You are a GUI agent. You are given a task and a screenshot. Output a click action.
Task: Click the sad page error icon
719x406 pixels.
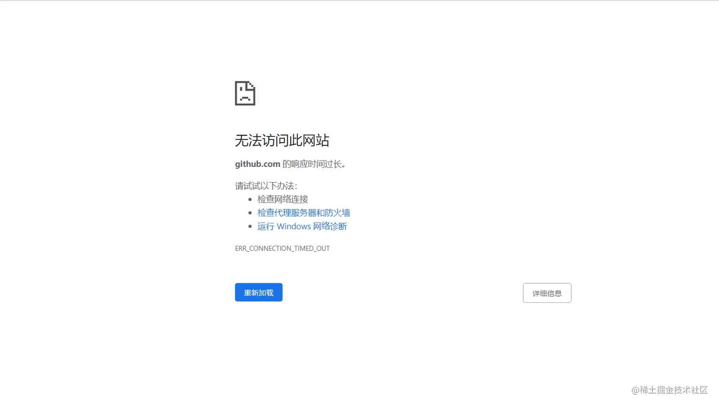coord(245,93)
